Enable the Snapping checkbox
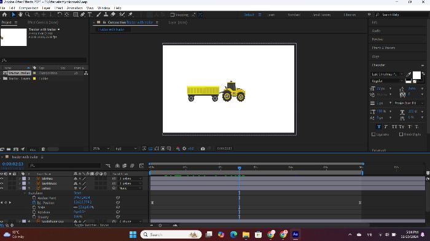Viewport: 430px width, 241px height. (x=172, y=15)
